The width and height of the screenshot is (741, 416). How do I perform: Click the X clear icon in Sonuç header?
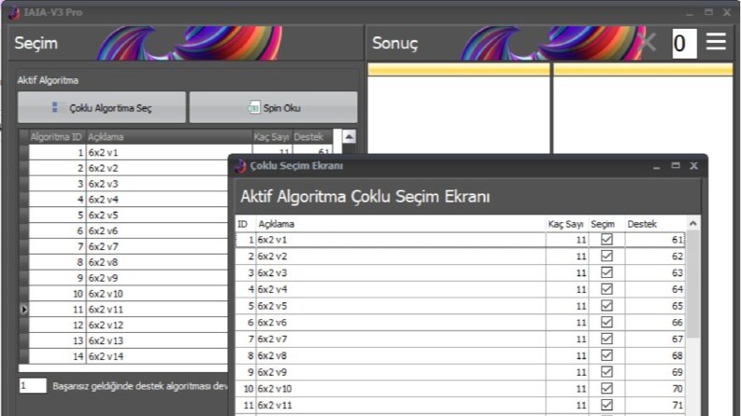[x=647, y=43]
